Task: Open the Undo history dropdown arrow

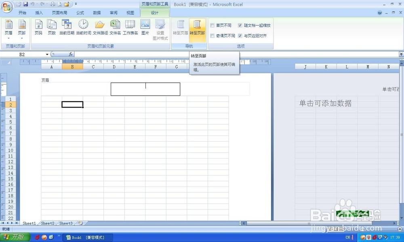Action: pos(37,4)
